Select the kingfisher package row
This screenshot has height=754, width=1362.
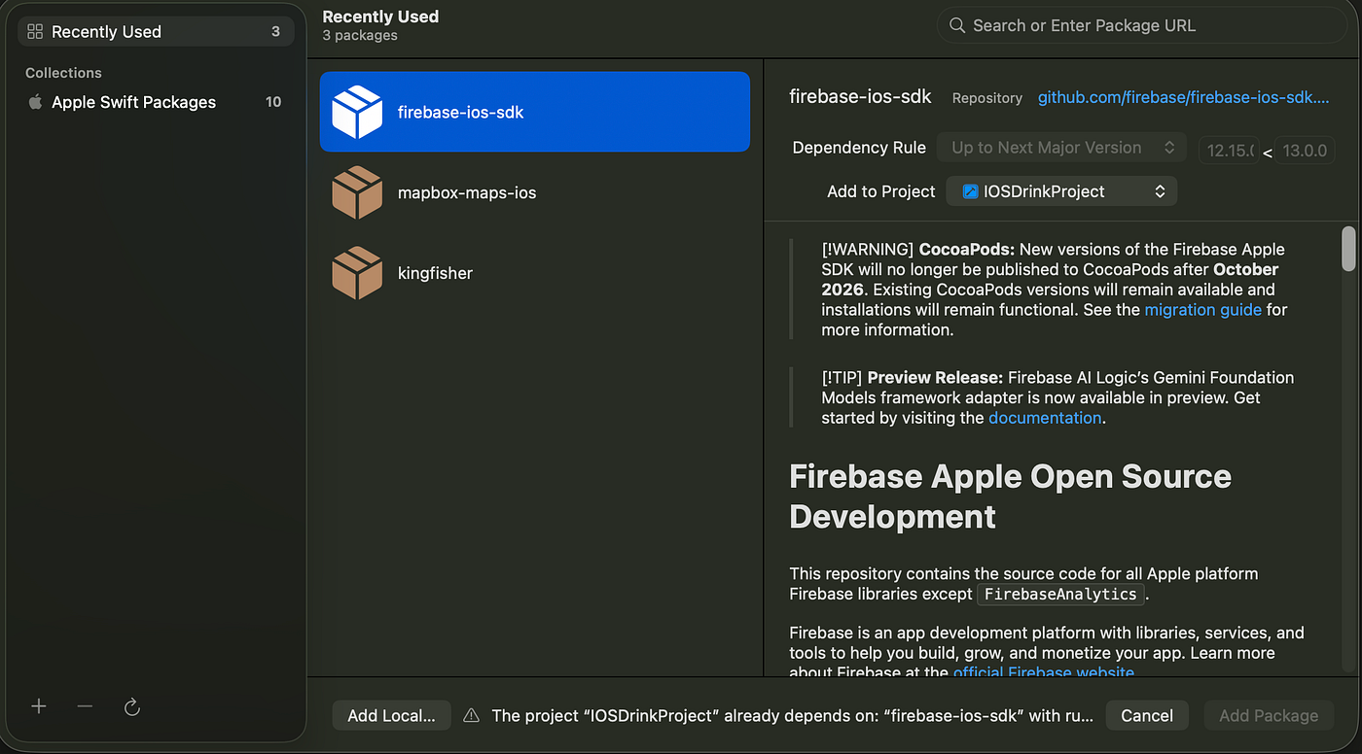coord(535,273)
